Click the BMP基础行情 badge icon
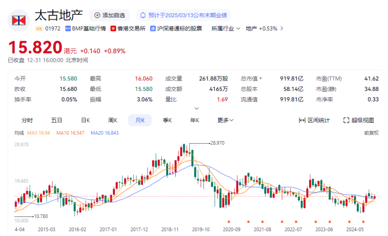This screenshot has width=388, height=236. pyautogui.click(x=68, y=29)
